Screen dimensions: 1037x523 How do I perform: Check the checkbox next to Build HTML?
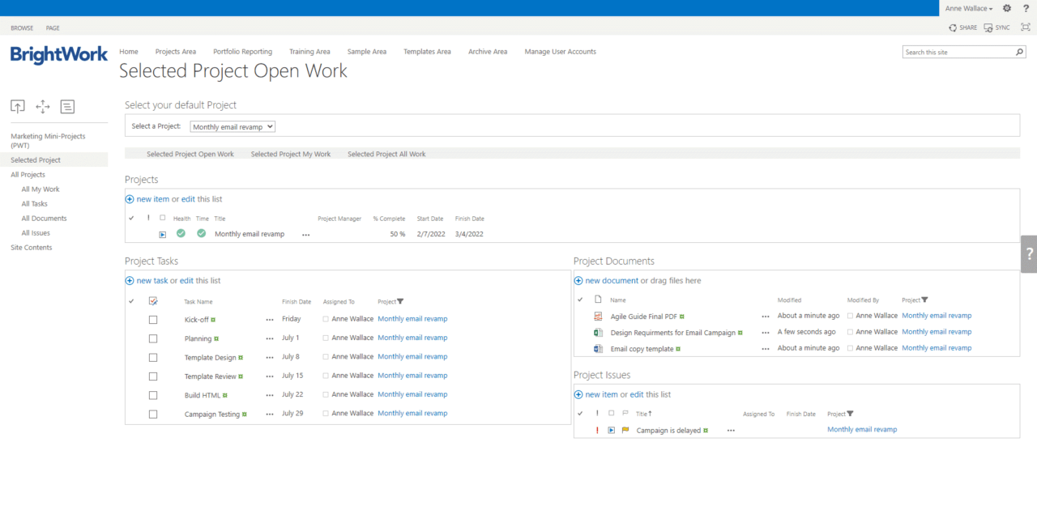(152, 395)
